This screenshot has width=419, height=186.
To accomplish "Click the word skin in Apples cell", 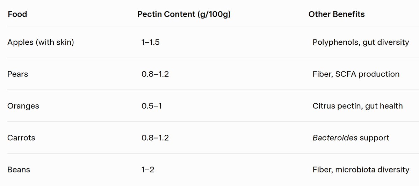I will 64,42.
